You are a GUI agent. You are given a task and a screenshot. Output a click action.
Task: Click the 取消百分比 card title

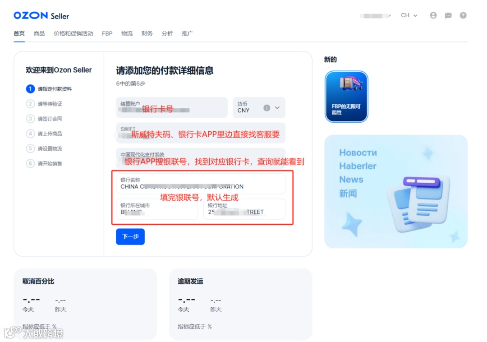click(x=38, y=282)
